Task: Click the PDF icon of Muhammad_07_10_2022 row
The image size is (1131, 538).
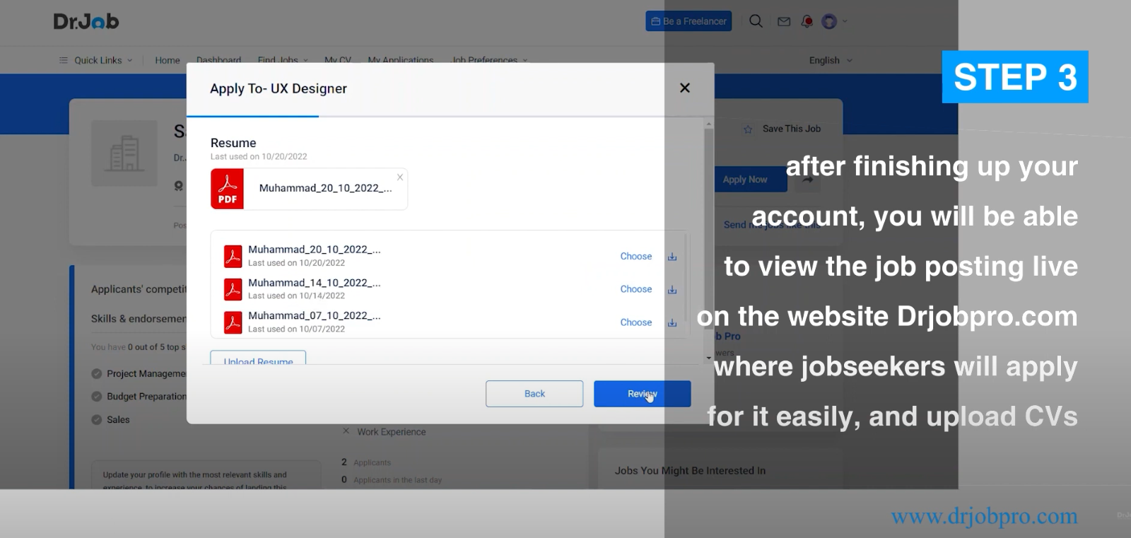Action: (x=233, y=322)
